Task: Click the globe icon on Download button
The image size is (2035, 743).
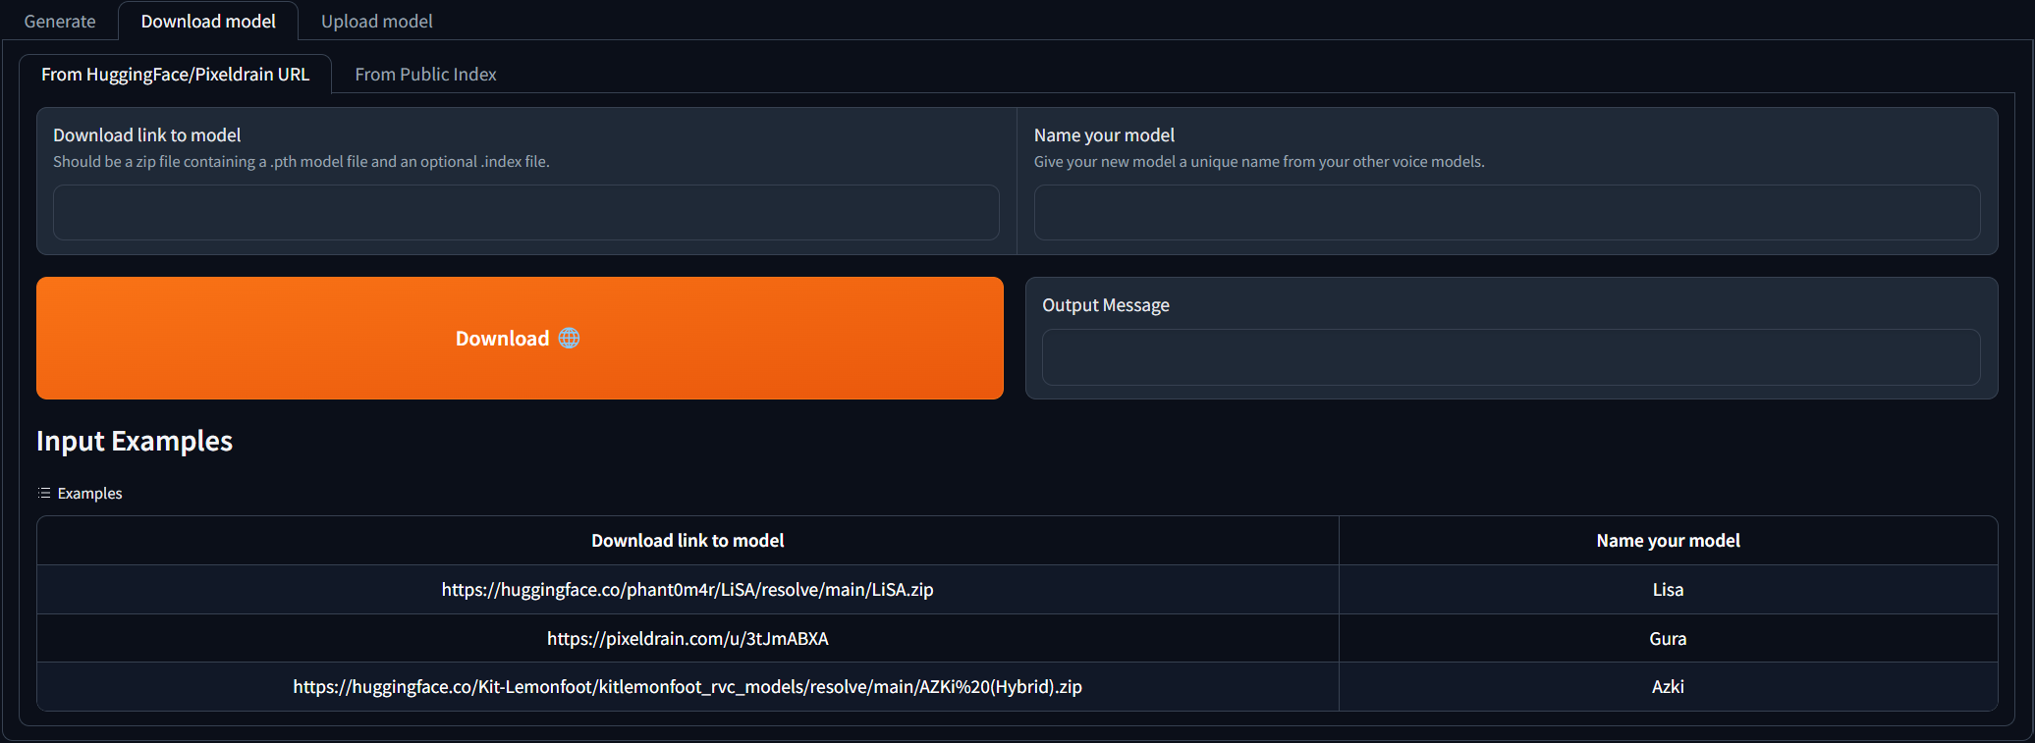Action: pos(569,338)
